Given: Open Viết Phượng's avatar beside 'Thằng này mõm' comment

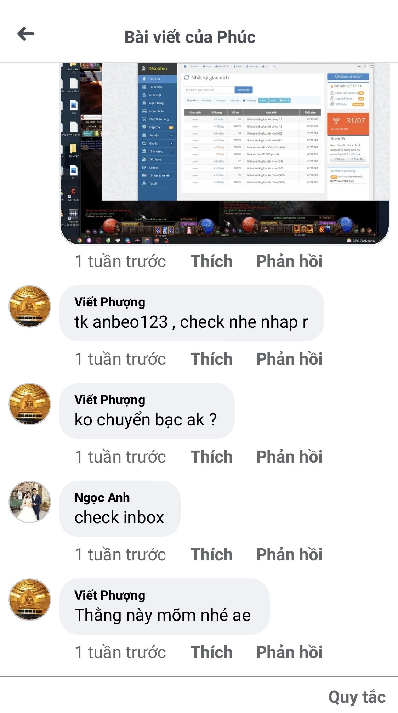Looking at the screenshot, I should [x=30, y=600].
